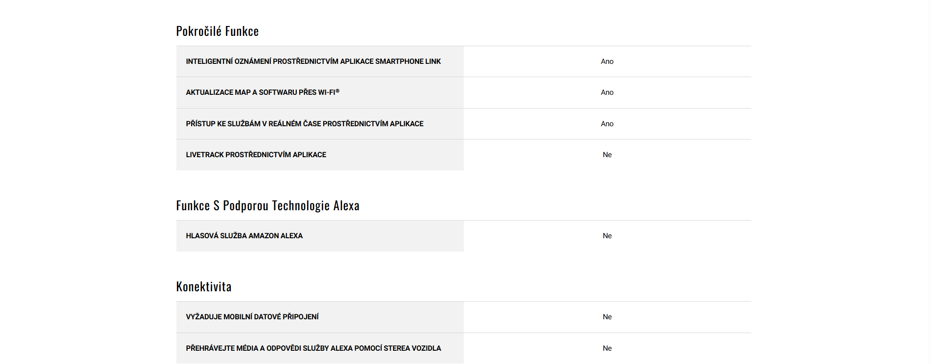930x364 pixels.
Task: Click the LiveTrack prostřednictvím aplikace label
Action: tap(255, 155)
